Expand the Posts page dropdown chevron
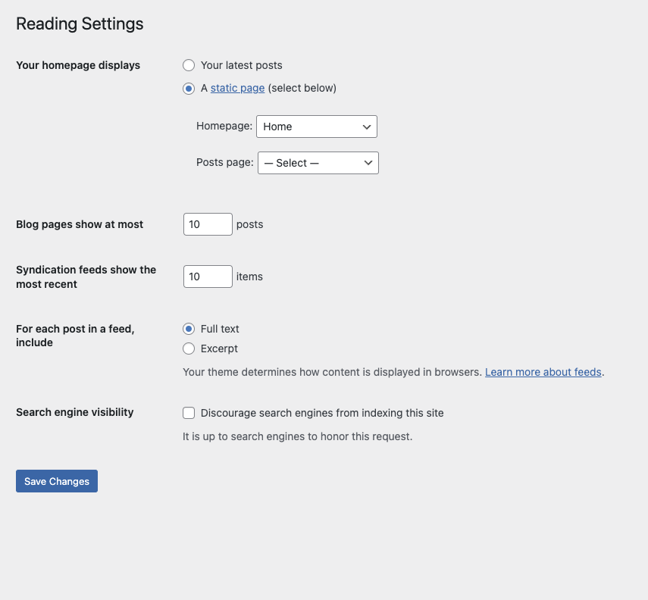Screen dimensions: 648x600 368,163
